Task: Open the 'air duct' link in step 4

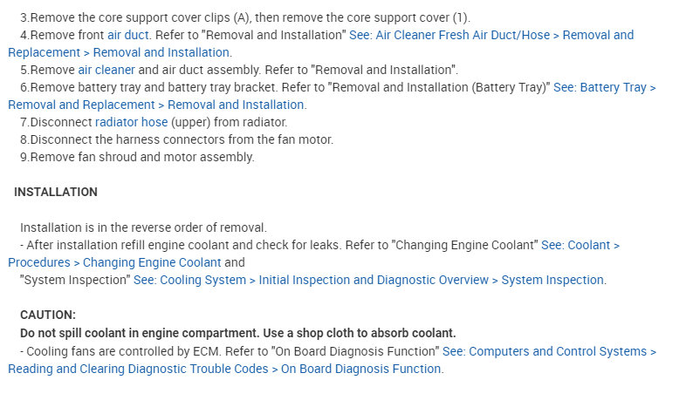Action: 127,35
